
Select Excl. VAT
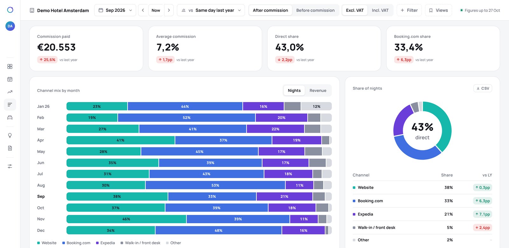355,10
